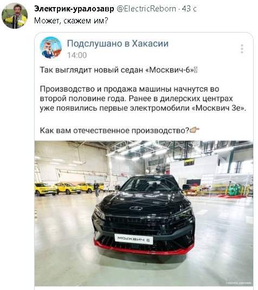258x290 pixels.
Task: Select the tweet text Может, скажем им?
Action: click(71, 21)
